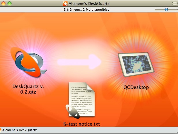Select the ß-test notice.txt document icon
This screenshot has height=134, width=178.
[81, 100]
